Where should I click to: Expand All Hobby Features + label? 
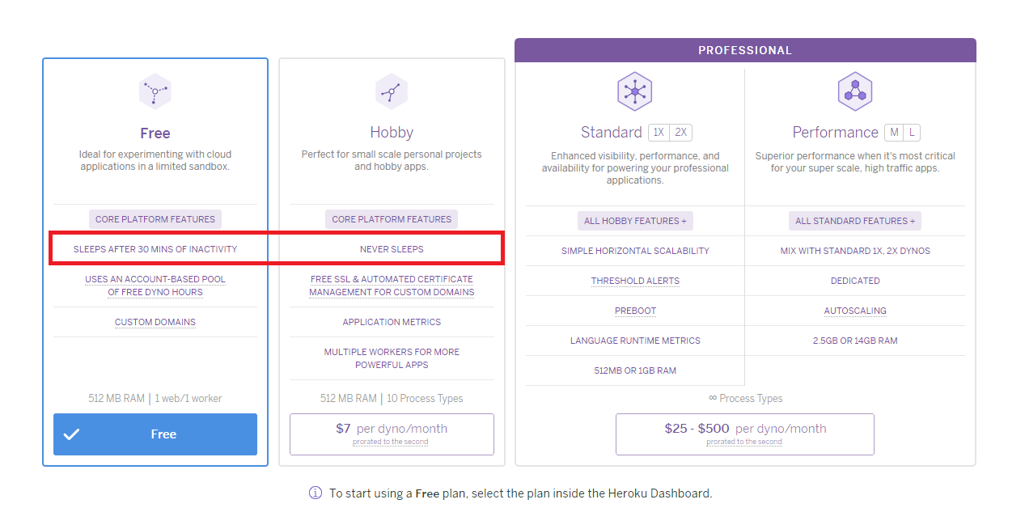tap(635, 221)
